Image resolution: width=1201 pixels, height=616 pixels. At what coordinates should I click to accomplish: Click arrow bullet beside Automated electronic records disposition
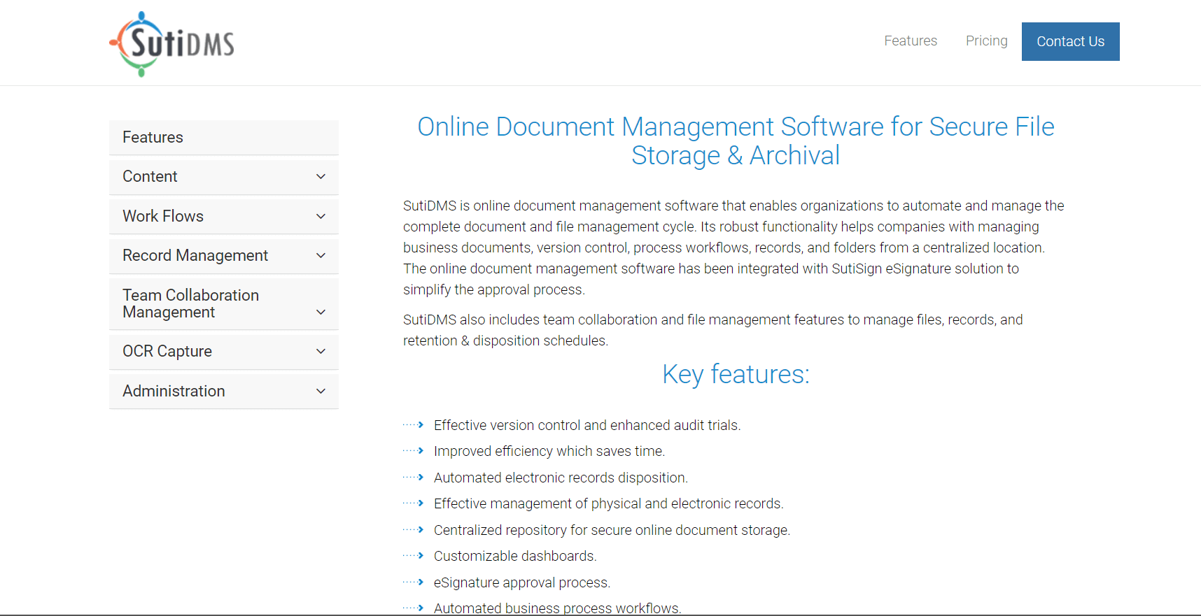pyautogui.click(x=414, y=478)
